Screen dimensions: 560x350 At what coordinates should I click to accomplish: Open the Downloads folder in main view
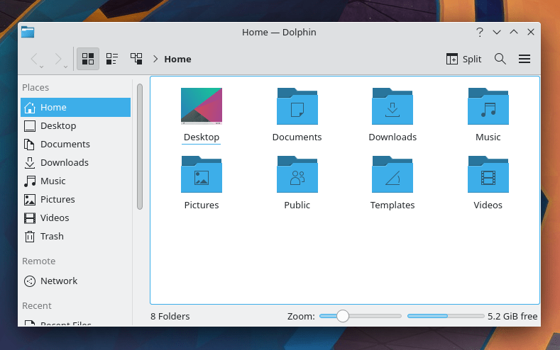coord(392,107)
